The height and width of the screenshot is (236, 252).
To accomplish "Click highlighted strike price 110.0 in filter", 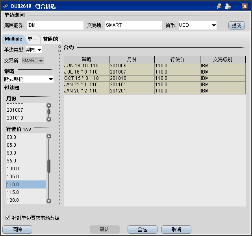I will [26, 184].
